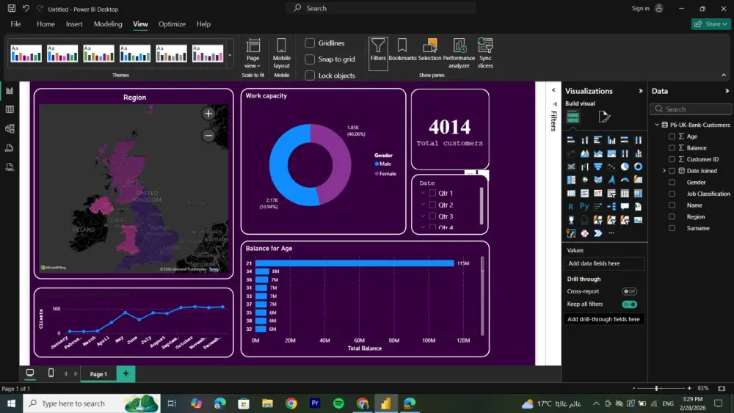The height and width of the screenshot is (413, 734).
Task: Expand the Filters pane arrow
Action: [x=553, y=90]
